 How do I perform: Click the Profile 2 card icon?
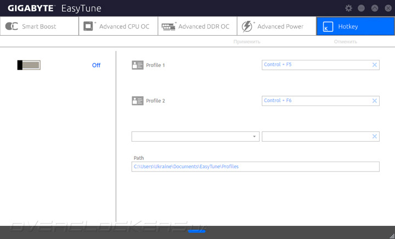pyautogui.click(x=138, y=101)
